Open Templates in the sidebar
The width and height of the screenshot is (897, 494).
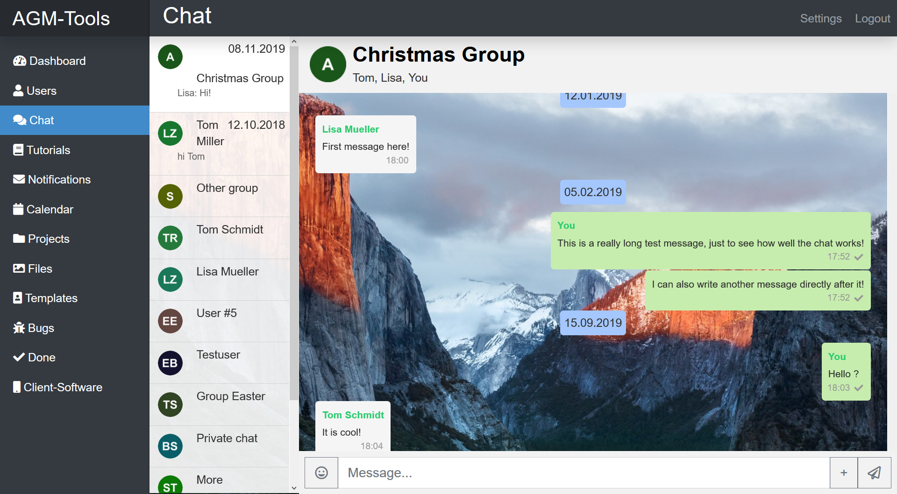click(75, 298)
